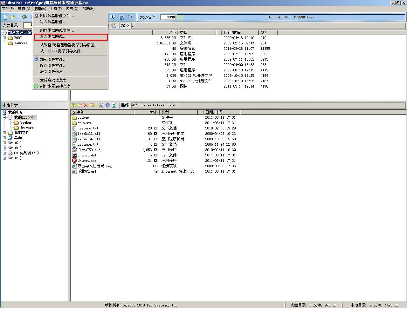This screenshot has height=309, width=407.
Task: Select the sources folder in the image tree
Action: 21,43
